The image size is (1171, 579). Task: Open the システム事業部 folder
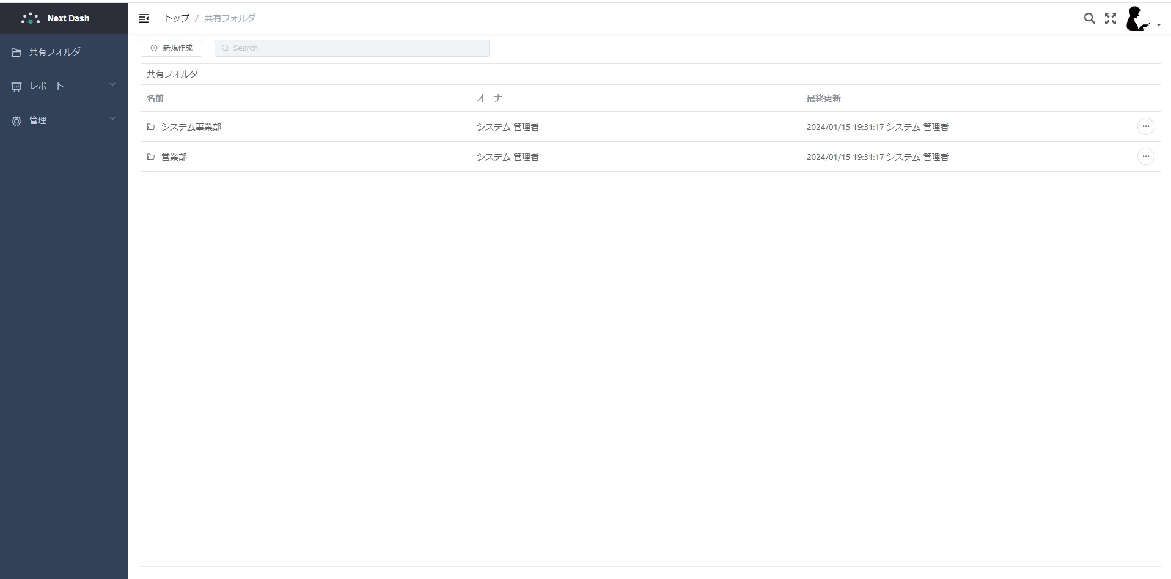point(191,127)
